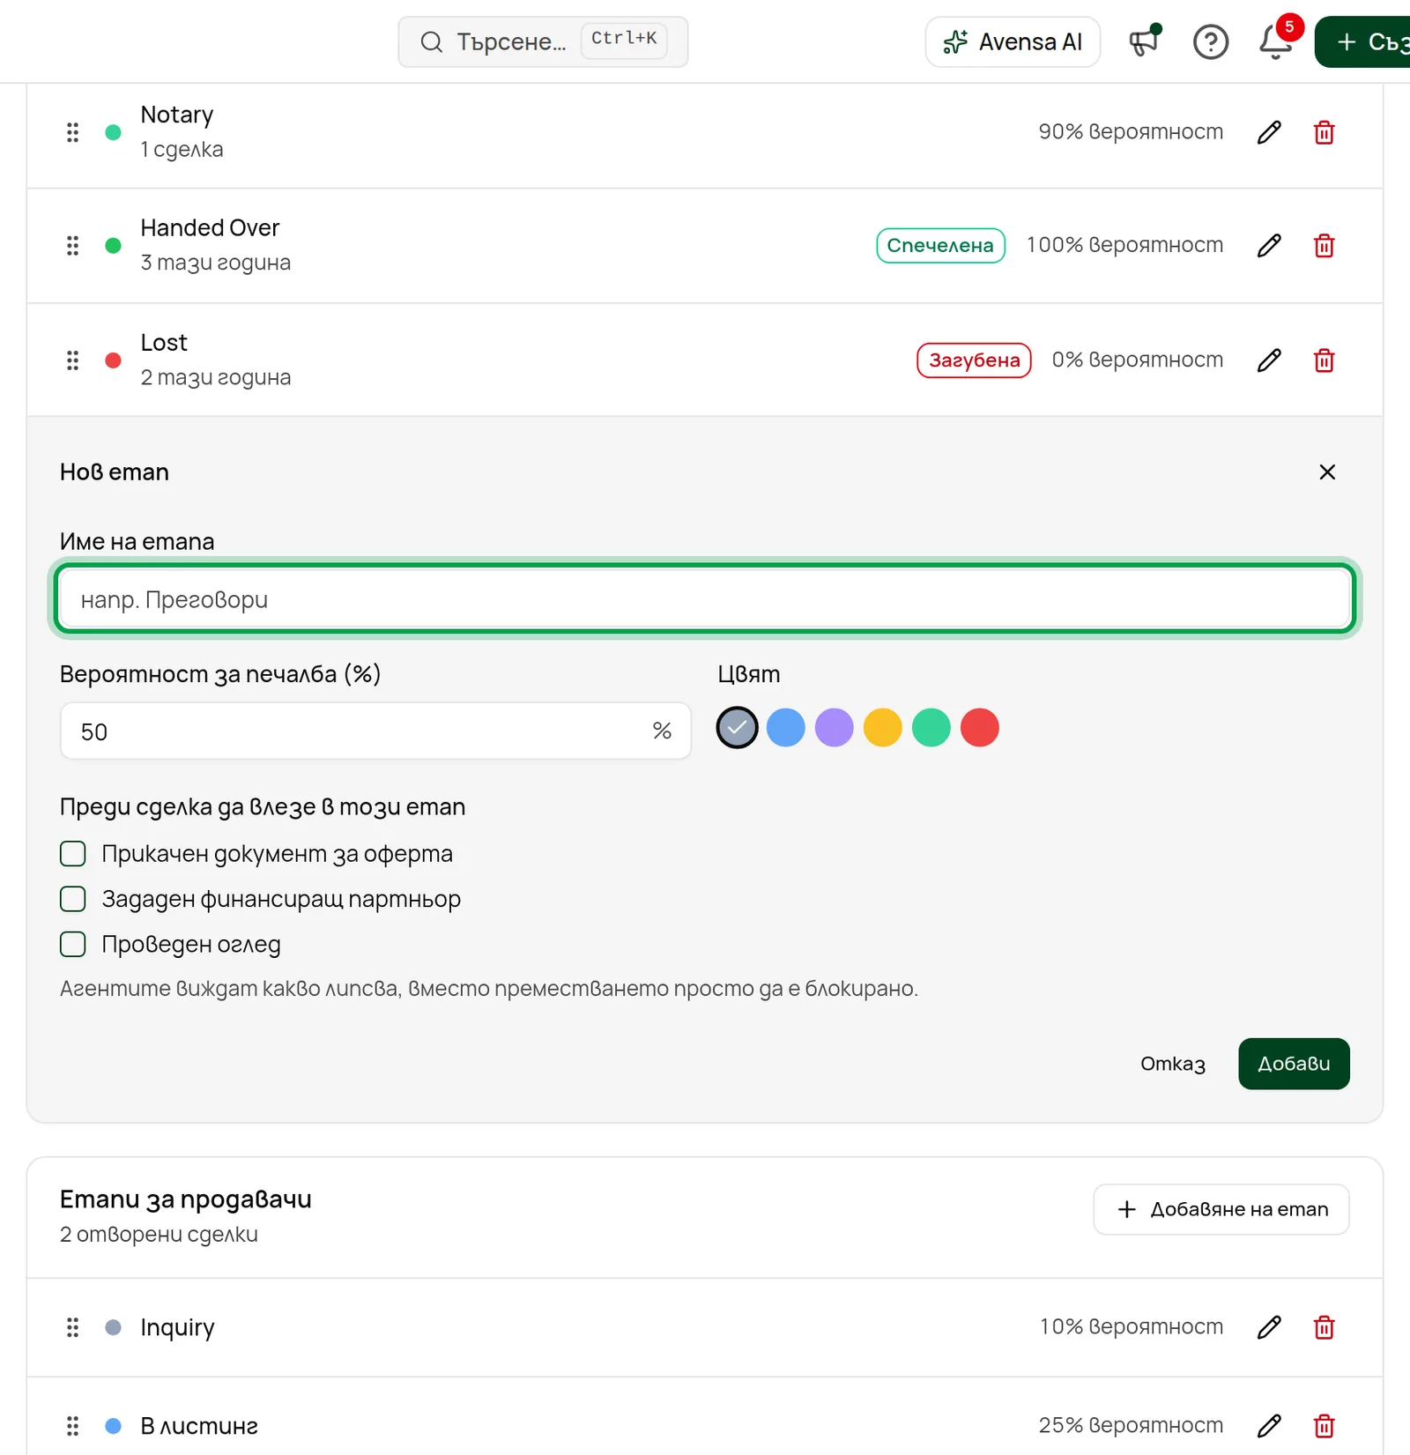Screen dimensions: 1410x1455
Task: Open the help question mark icon
Action: click(x=1211, y=41)
